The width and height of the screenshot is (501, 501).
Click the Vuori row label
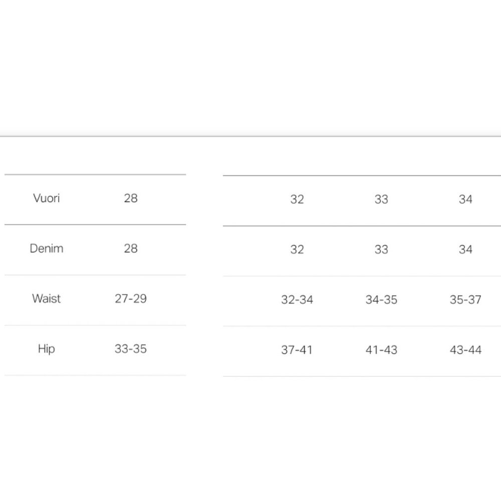(x=46, y=198)
